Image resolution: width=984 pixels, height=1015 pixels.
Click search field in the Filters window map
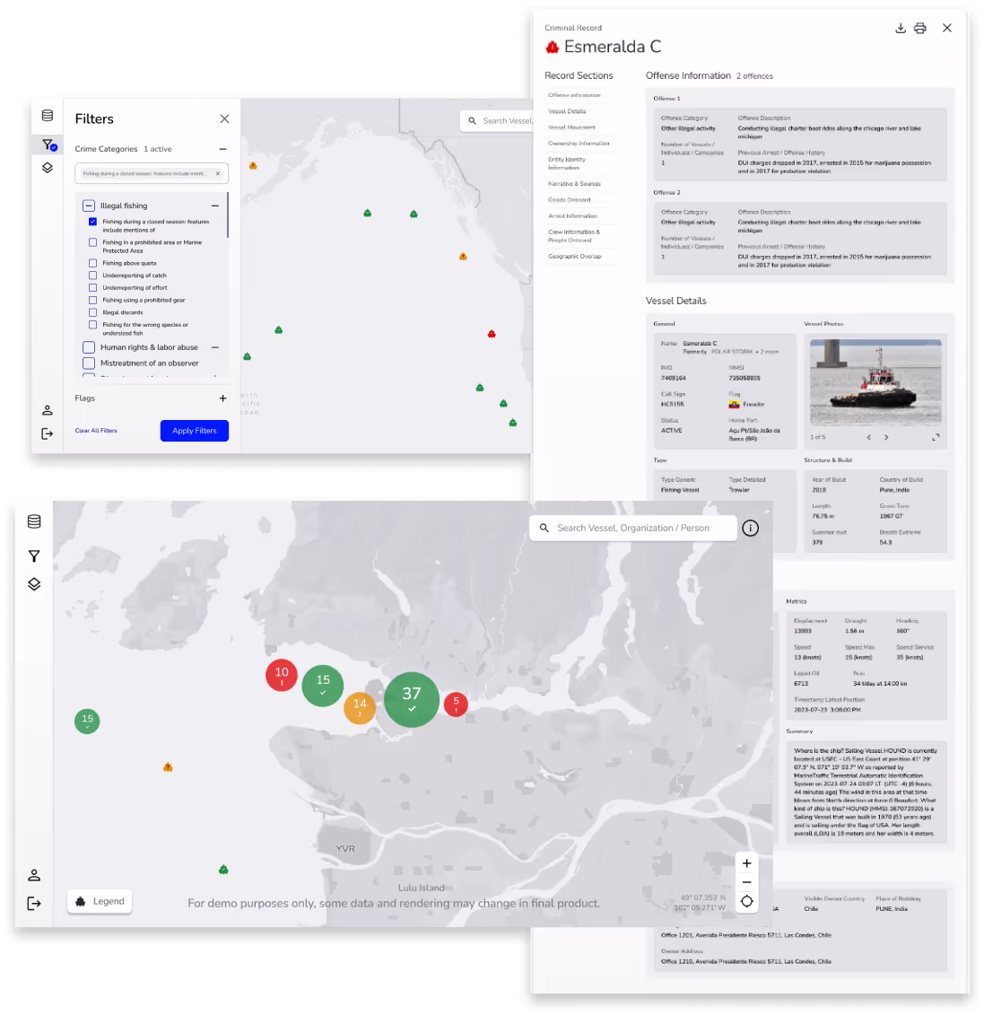point(497,121)
